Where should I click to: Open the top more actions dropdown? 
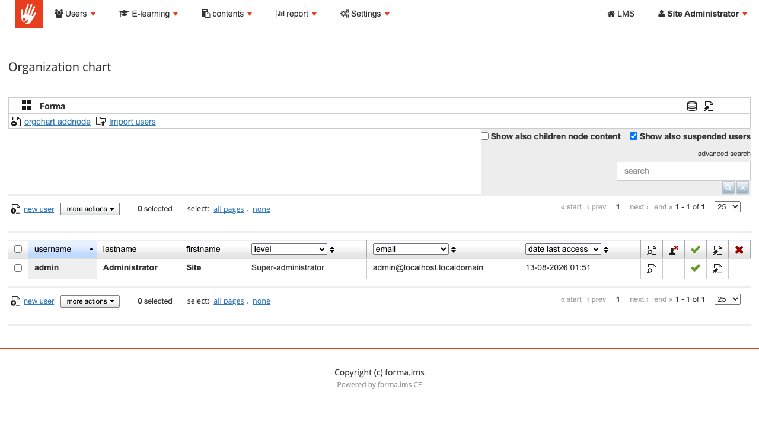click(x=90, y=209)
